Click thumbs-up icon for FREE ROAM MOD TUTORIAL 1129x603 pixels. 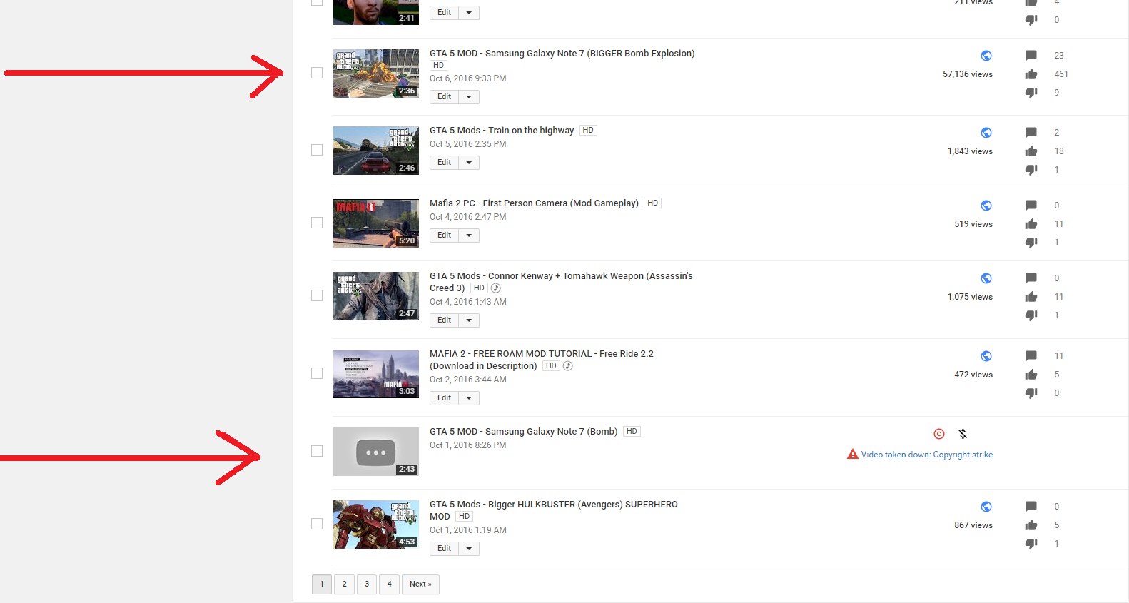(1031, 375)
